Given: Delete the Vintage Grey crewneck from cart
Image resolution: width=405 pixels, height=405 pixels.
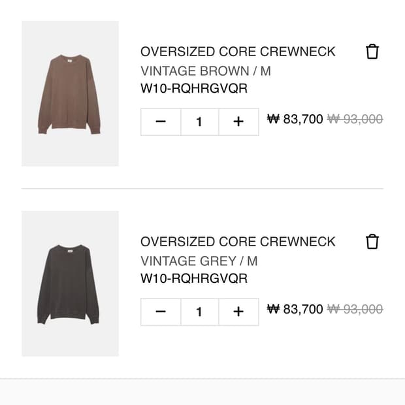Looking at the screenshot, I should point(372,242).
